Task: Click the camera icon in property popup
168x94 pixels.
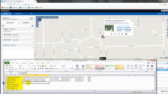Action: click(126, 34)
